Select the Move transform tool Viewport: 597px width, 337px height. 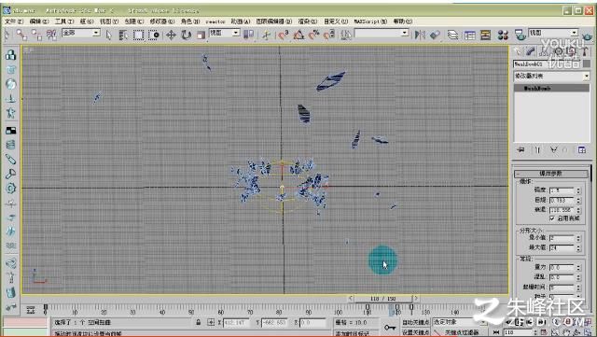click(x=171, y=35)
